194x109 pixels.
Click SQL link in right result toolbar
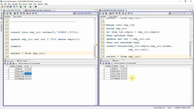point(112,63)
